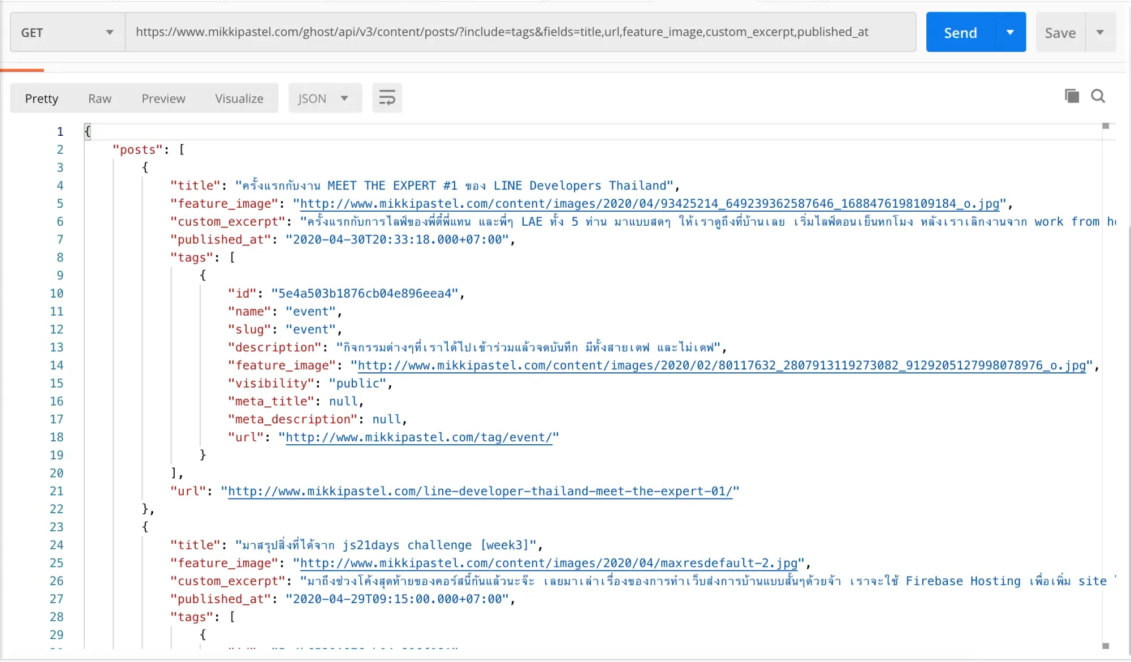Click the title with MEET THE EXPERT #1
The width and height of the screenshot is (1131, 662).
pos(454,186)
